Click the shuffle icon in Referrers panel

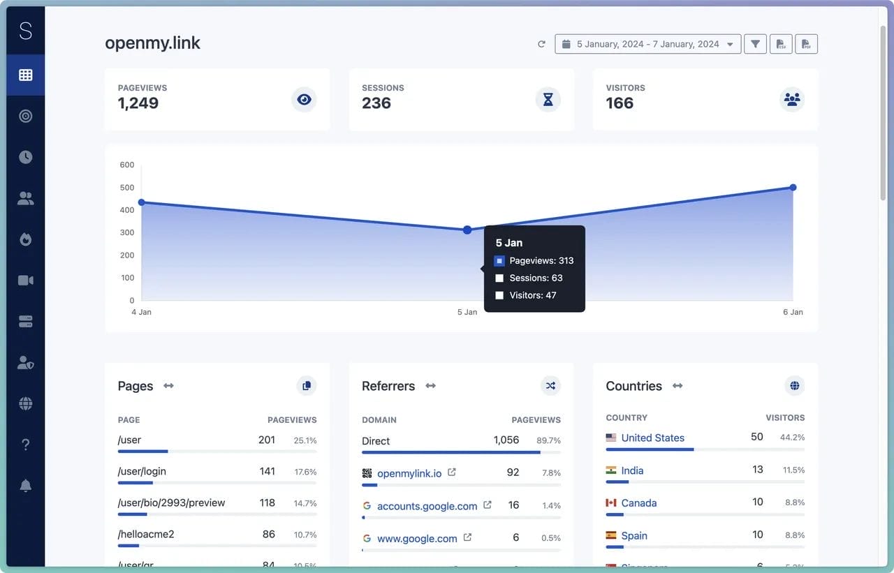click(x=550, y=385)
